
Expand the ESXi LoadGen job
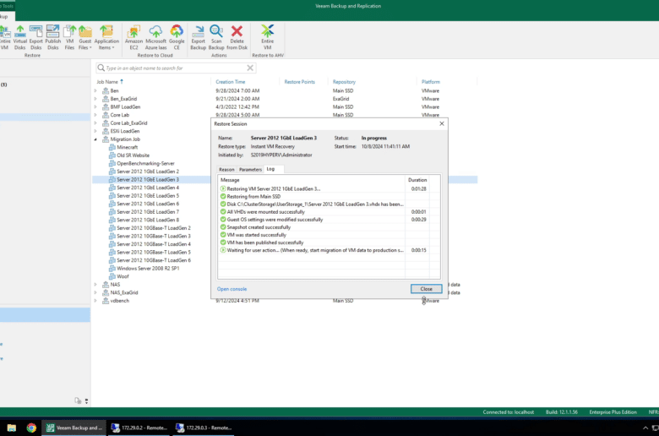[x=95, y=131]
